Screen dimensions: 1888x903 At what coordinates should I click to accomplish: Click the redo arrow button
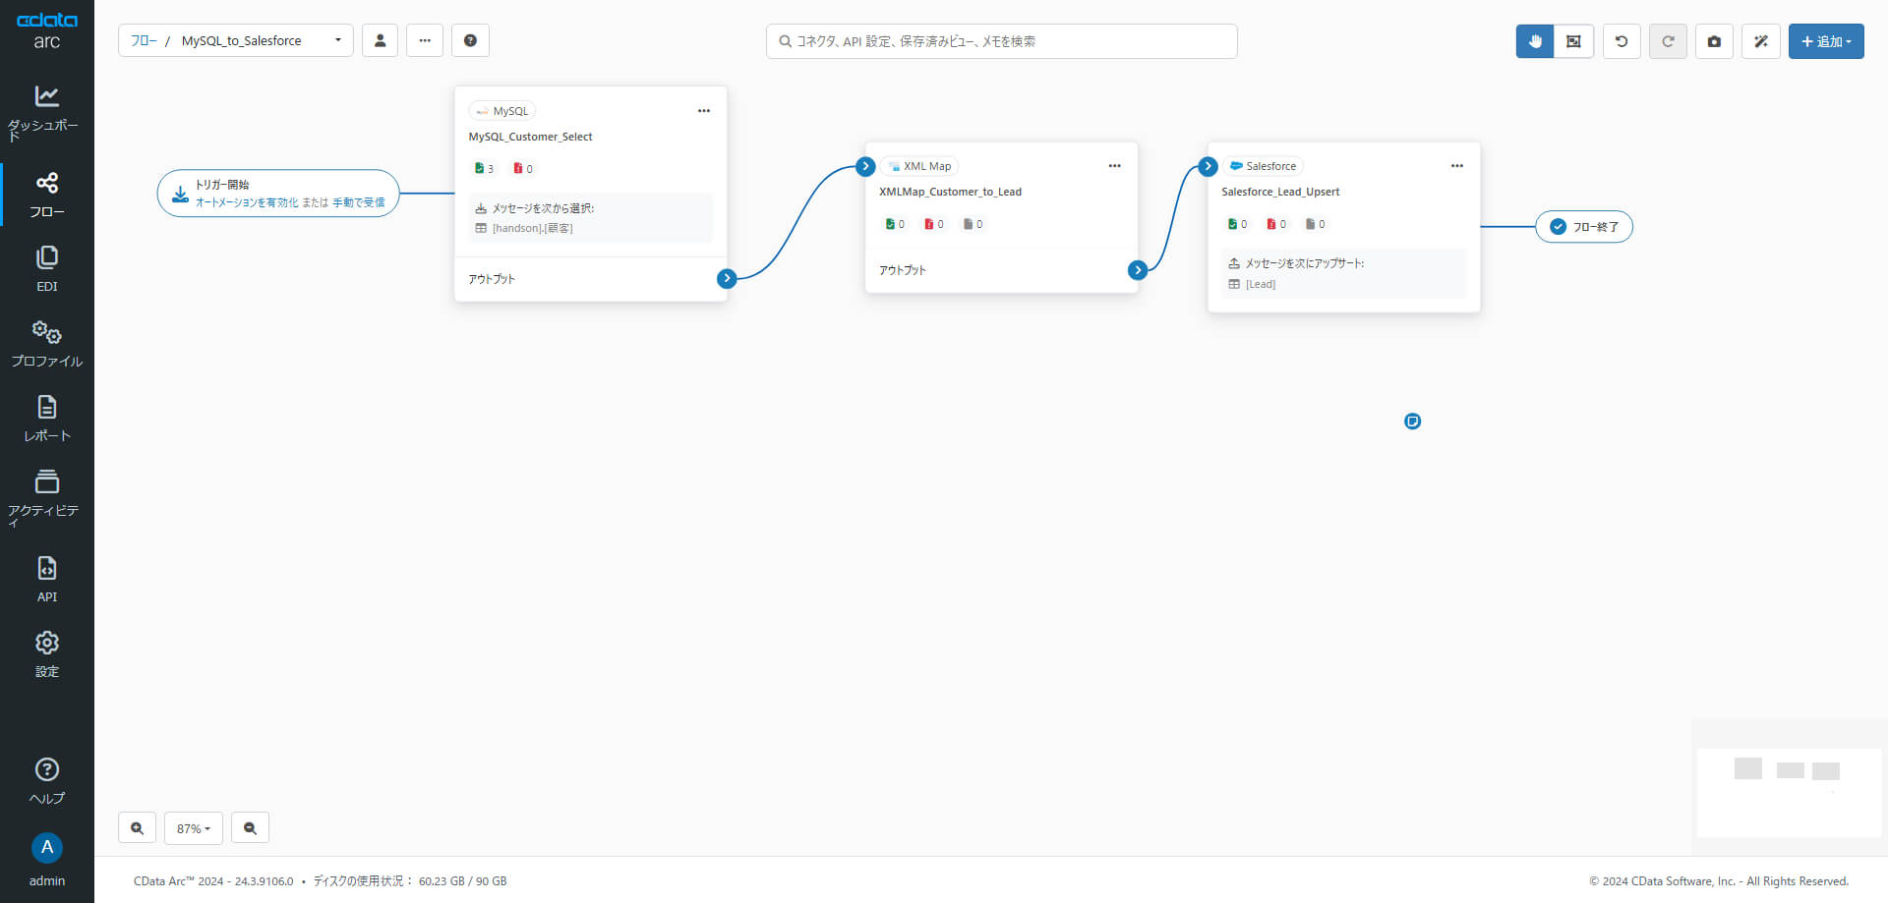[x=1668, y=41]
